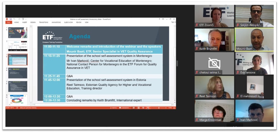
Task: Switch to the HOME ribbon tab
Action: coord(16,22)
